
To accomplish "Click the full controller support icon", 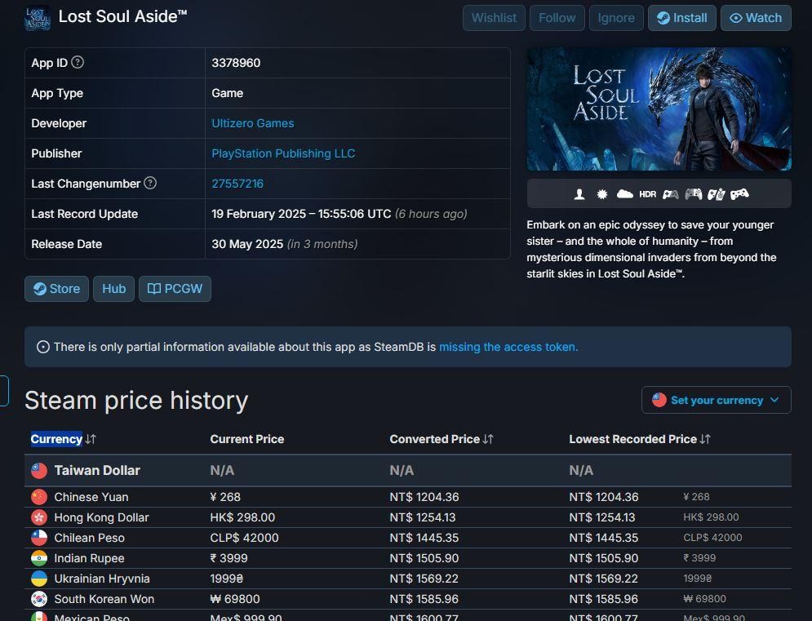I will pos(739,194).
